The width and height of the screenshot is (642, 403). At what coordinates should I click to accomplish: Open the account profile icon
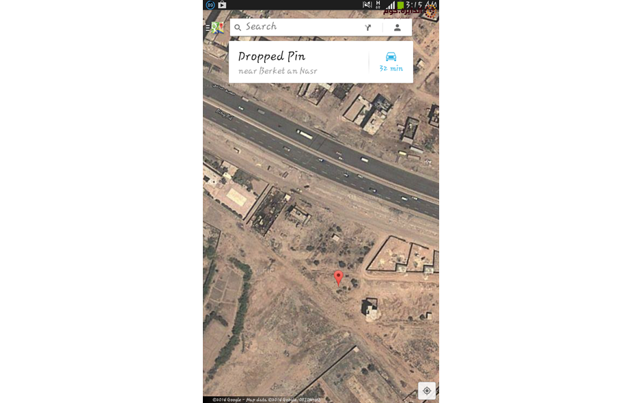397,27
